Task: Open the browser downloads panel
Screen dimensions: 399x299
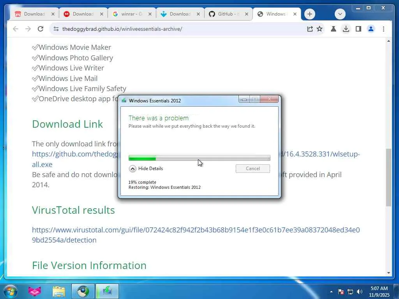Action: pyautogui.click(x=346, y=29)
